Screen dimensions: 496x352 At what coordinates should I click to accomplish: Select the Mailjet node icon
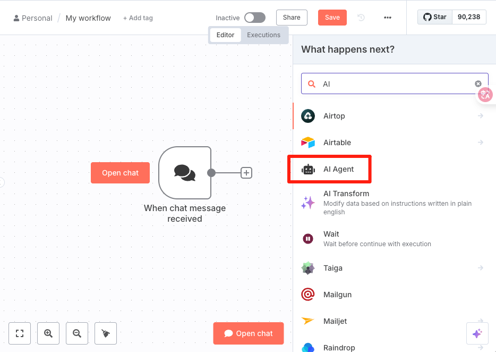pos(308,321)
